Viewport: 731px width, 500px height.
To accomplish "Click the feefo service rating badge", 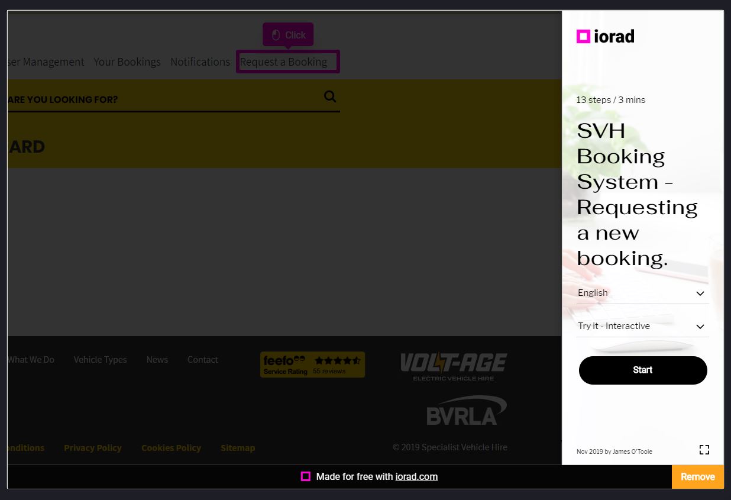I will coord(312,364).
